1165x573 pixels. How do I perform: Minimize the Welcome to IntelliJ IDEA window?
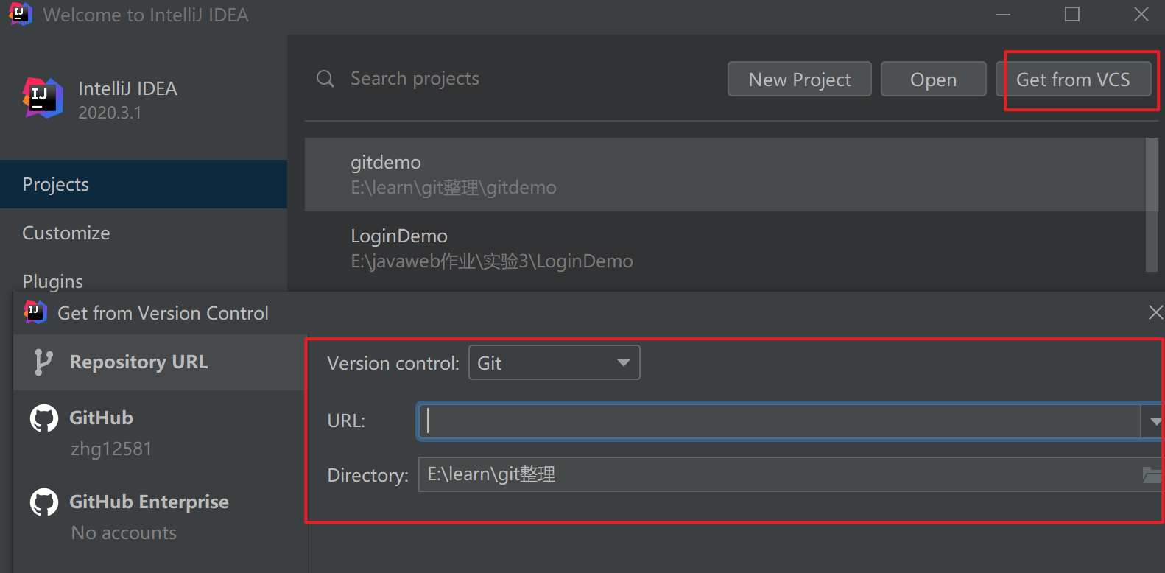coord(1003,15)
